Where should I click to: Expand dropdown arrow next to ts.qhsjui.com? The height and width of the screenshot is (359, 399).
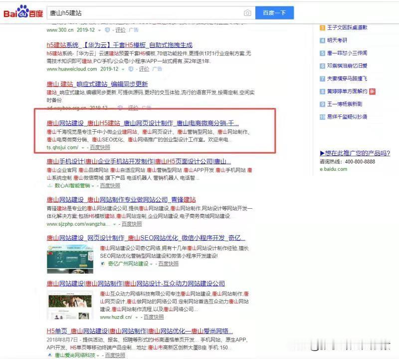82,148
